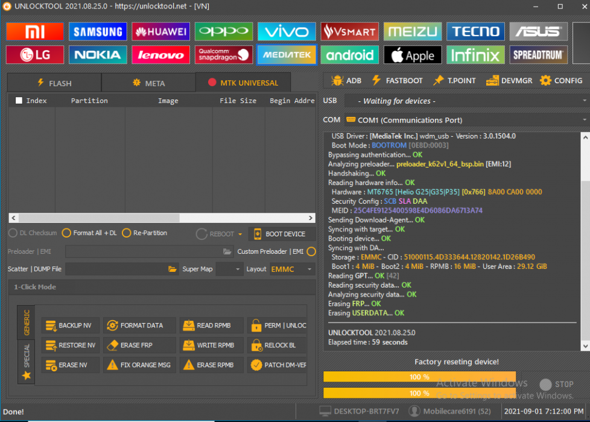Image resolution: width=590 pixels, height=422 pixels.
Task: Select the DL Checksum radio option
Action: [x=13, y=233]
